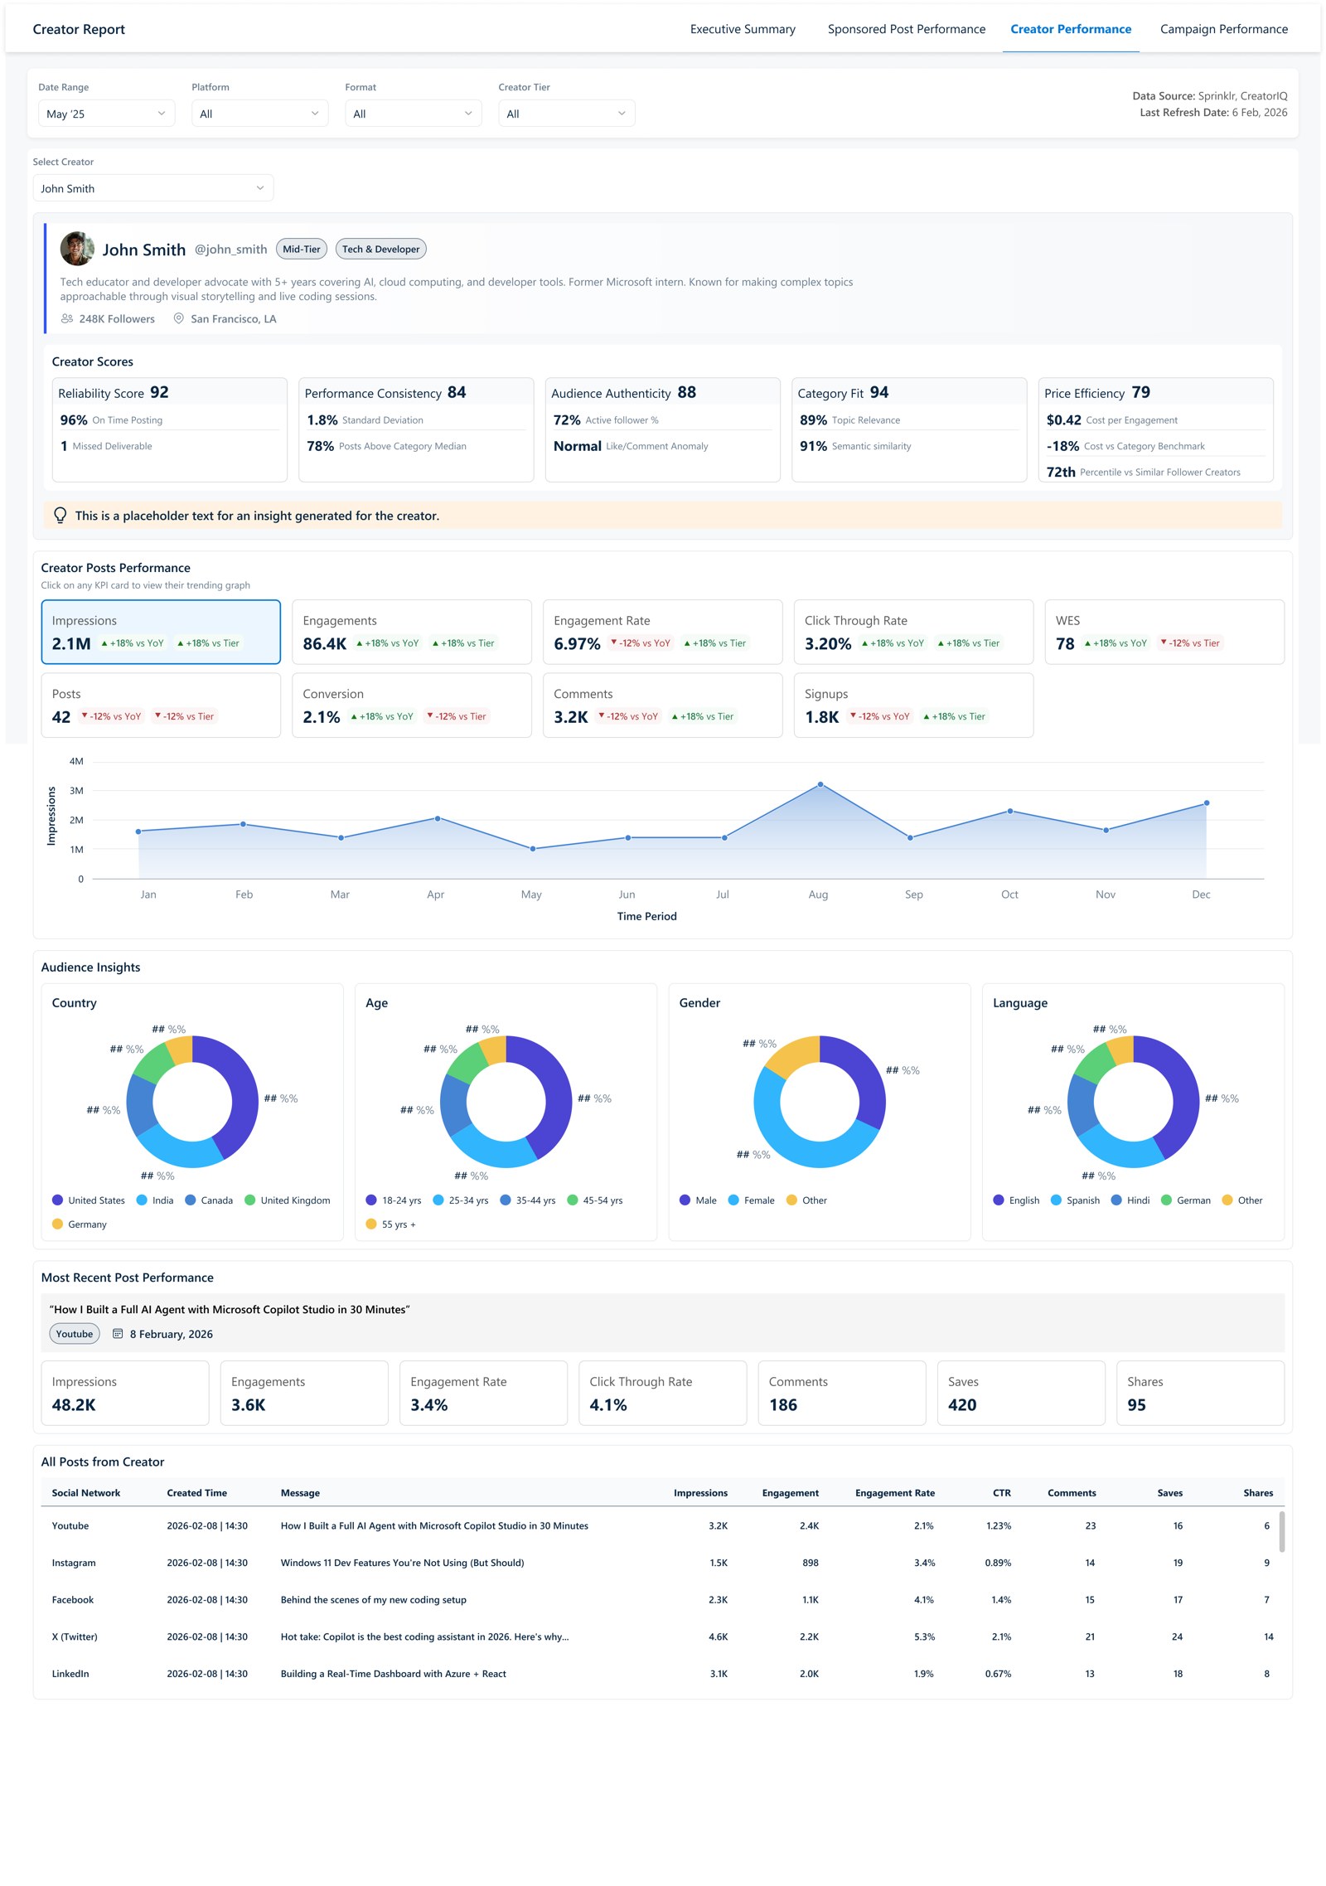Open the Creator Tier dropdown

click(x=566, y=114)
